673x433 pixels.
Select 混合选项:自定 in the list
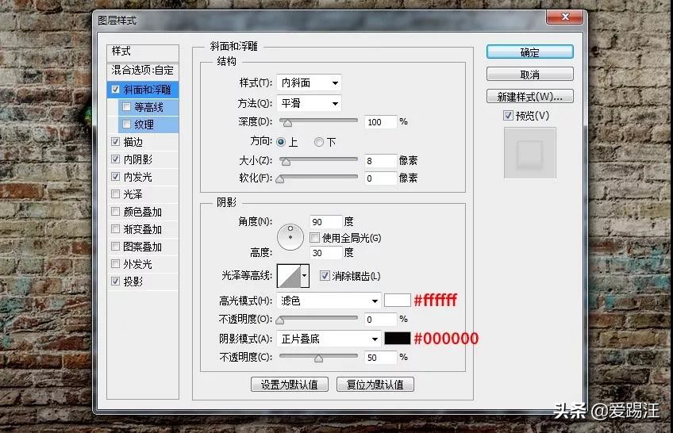[x=143, y=71]
